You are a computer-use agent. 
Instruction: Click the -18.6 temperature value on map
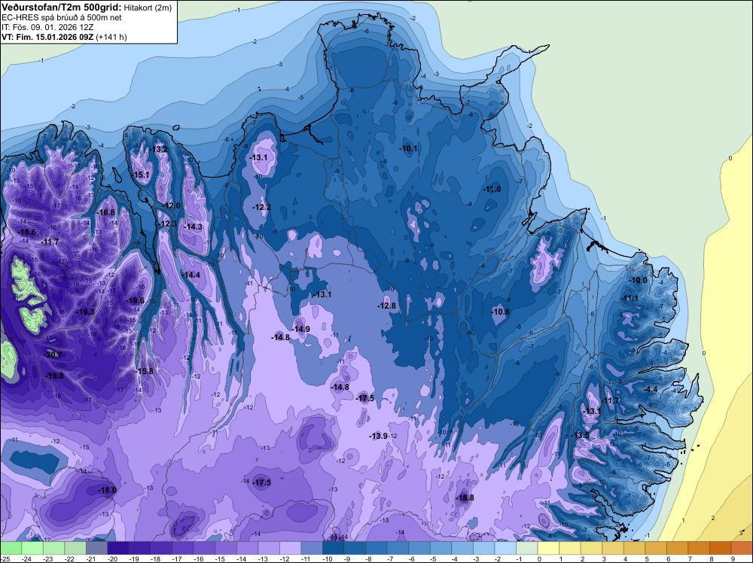(x=26, y=232)
